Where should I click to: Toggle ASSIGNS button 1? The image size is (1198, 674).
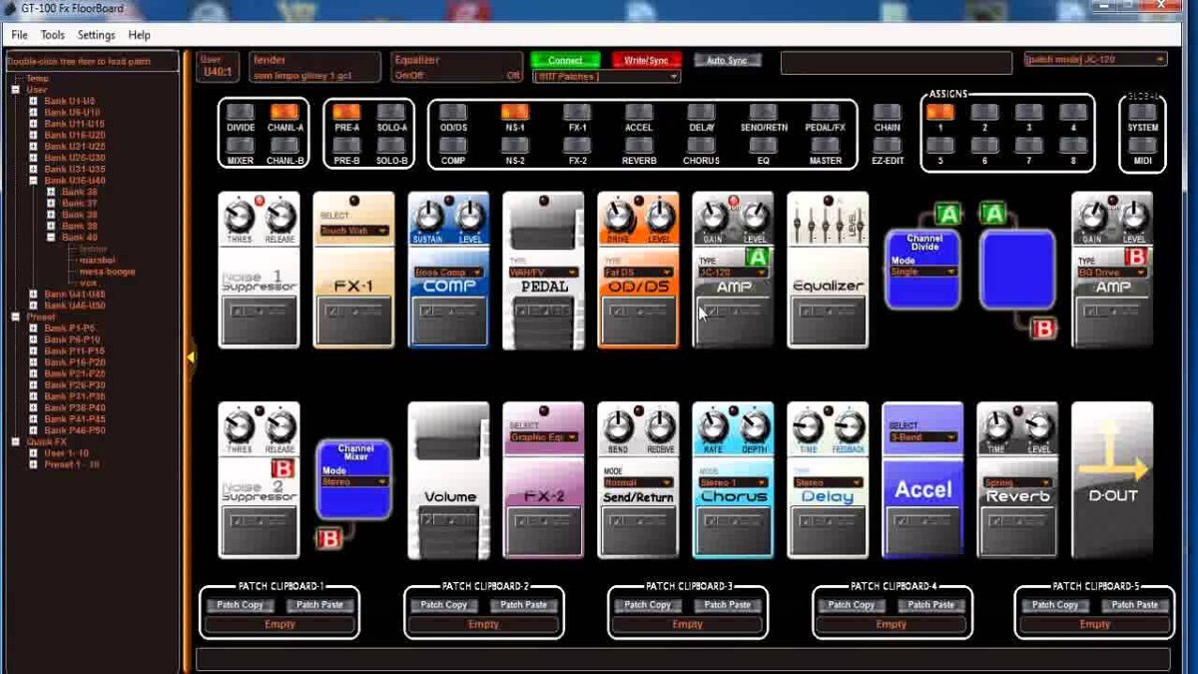point(939,112)
